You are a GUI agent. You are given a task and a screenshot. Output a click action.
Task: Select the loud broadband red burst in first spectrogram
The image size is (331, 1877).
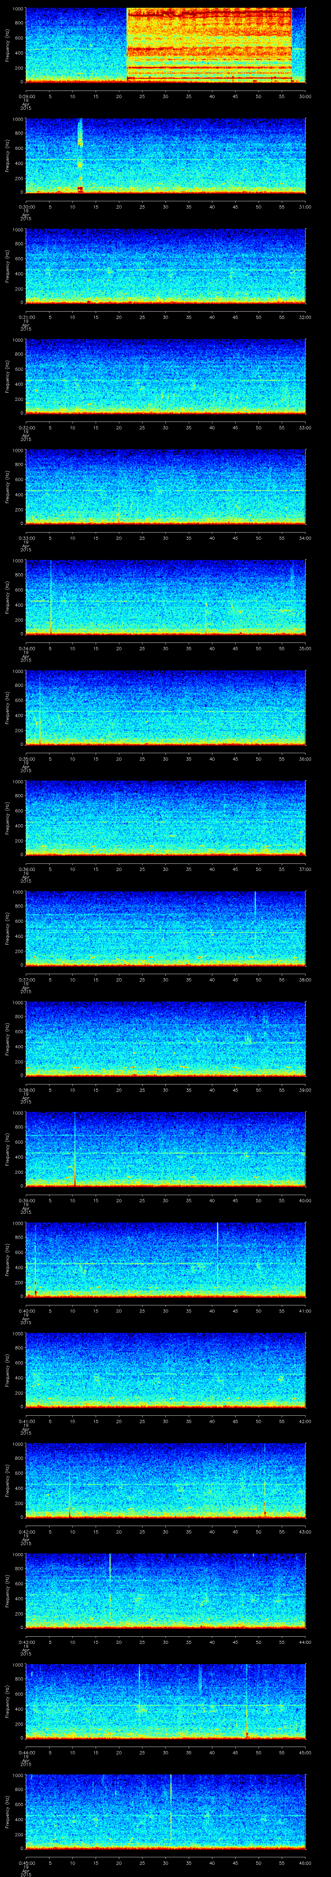click(209, 45)
